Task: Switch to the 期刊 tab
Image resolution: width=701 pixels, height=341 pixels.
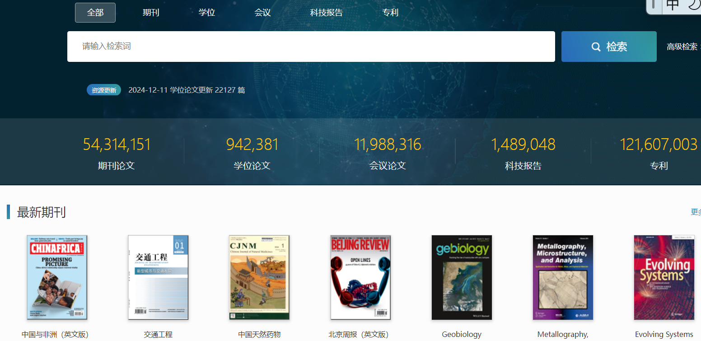Action: click(151, 13)
